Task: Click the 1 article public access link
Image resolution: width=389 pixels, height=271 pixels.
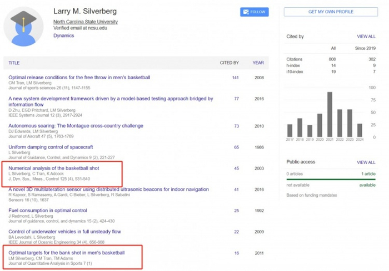Action: tap(367, 174)
